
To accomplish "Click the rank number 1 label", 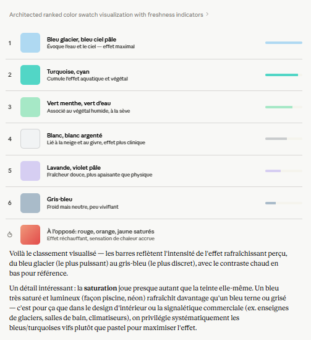I will 10,43.
